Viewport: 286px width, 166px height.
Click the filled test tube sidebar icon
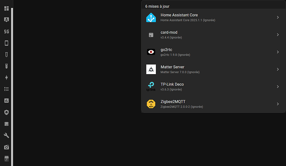coord(6,66)
